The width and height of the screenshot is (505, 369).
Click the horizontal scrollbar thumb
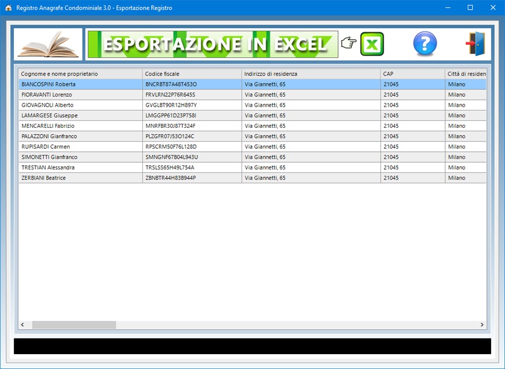(73, 325)
